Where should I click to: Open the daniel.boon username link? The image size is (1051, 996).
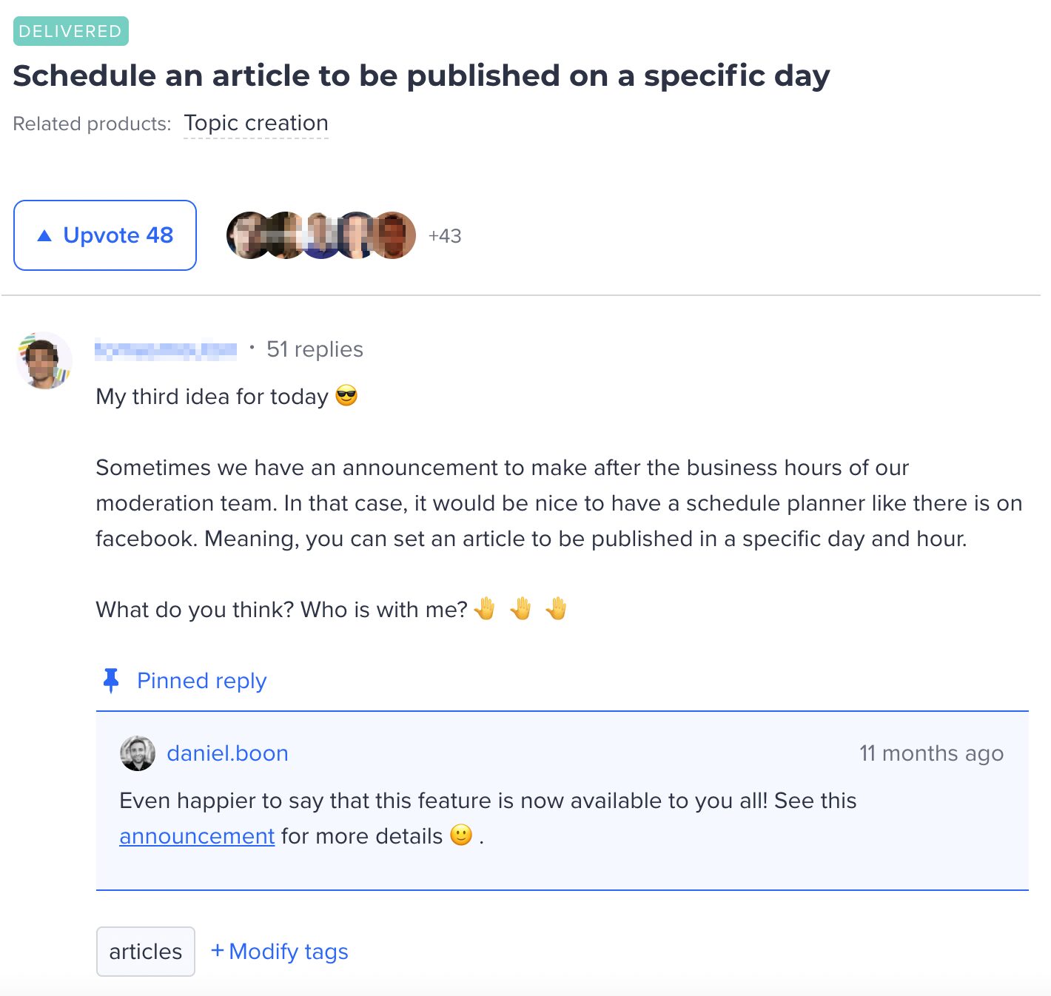(x=227, y=753)
